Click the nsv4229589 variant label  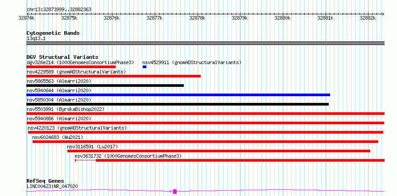point(76,72)
